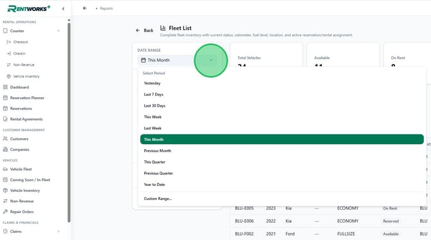The height and width of the screenshot is (240, 431).
Task: Open Vehicle Inventory under Counter
Action: coord(26,77)
